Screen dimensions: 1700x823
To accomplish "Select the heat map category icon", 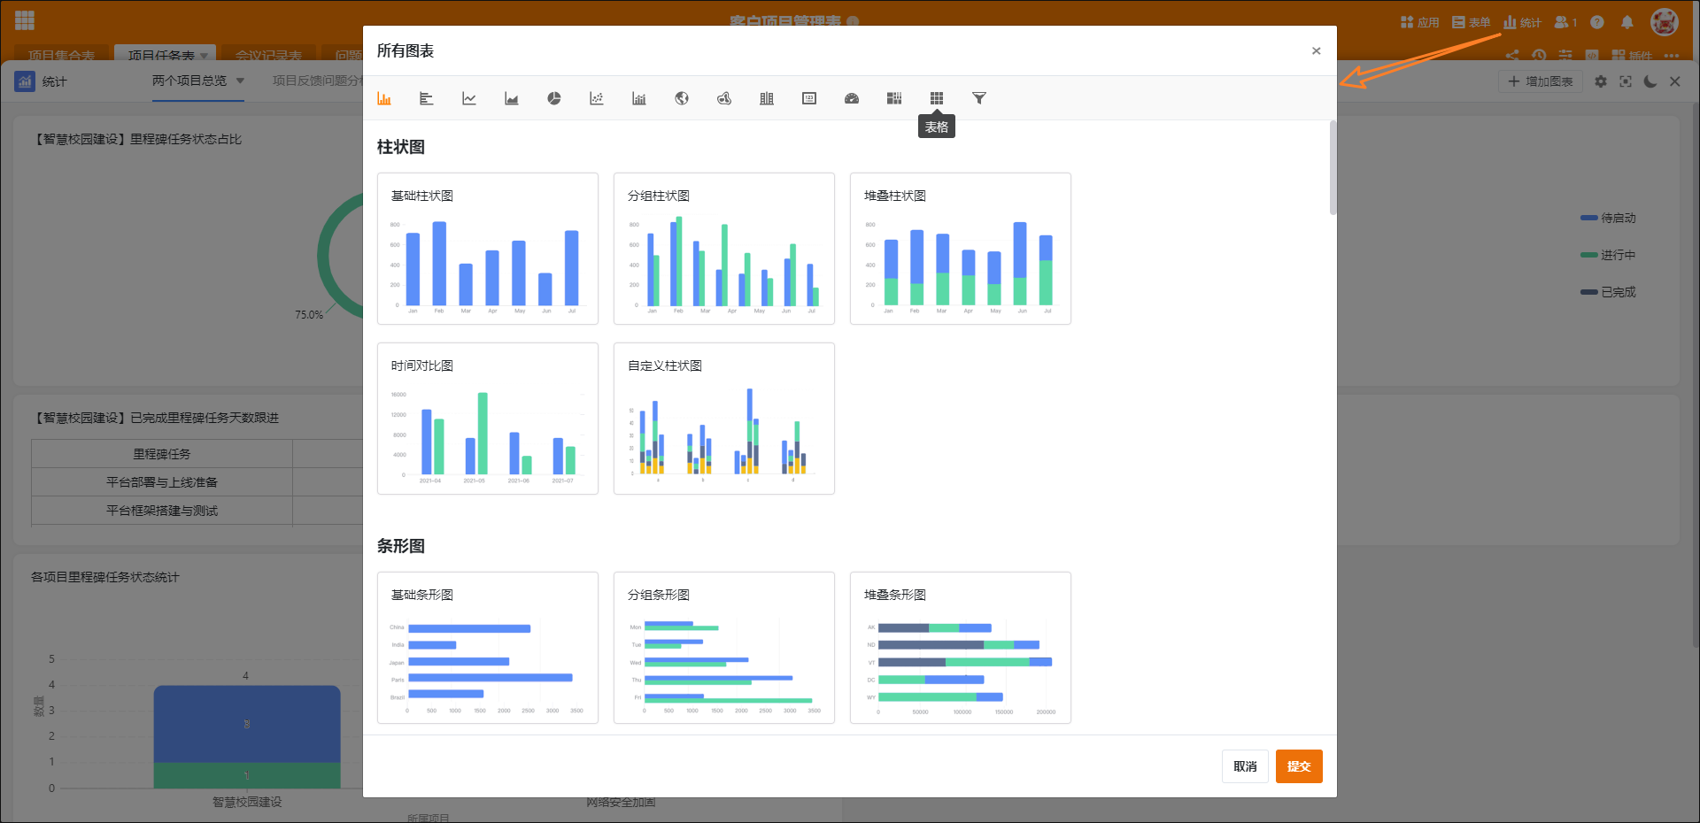I will pyautogui.click(x=724, y=98).
